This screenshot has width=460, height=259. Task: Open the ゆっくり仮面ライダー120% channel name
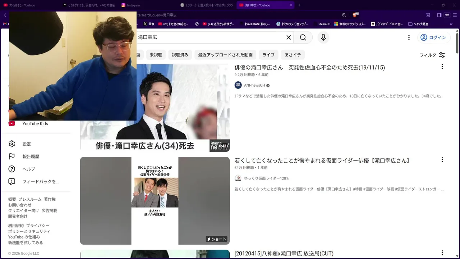[266, 178]
